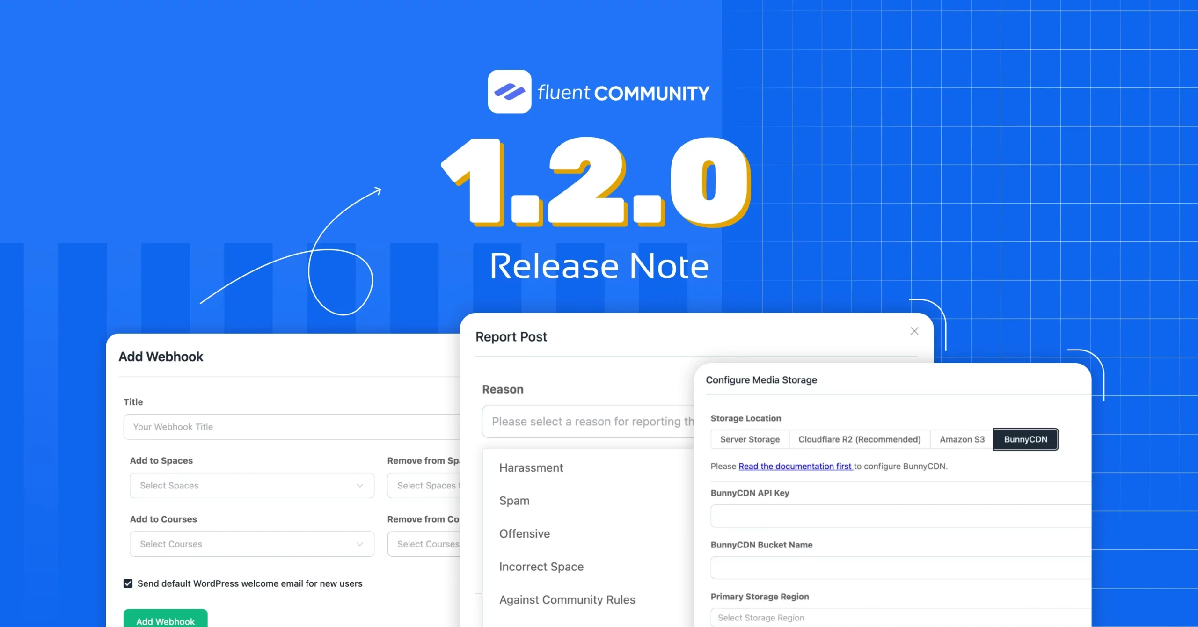Click the Release Note title text
This screenshot has height=627, width=1198.
tap(599, 266)
